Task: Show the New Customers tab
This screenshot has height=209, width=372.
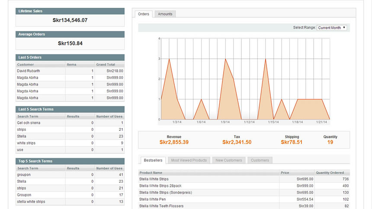Action: pos(229,160)
